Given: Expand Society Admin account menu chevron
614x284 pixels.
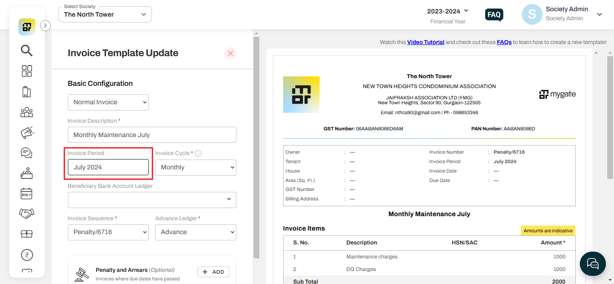Looking at the screenshot, I should coord(599,14).
